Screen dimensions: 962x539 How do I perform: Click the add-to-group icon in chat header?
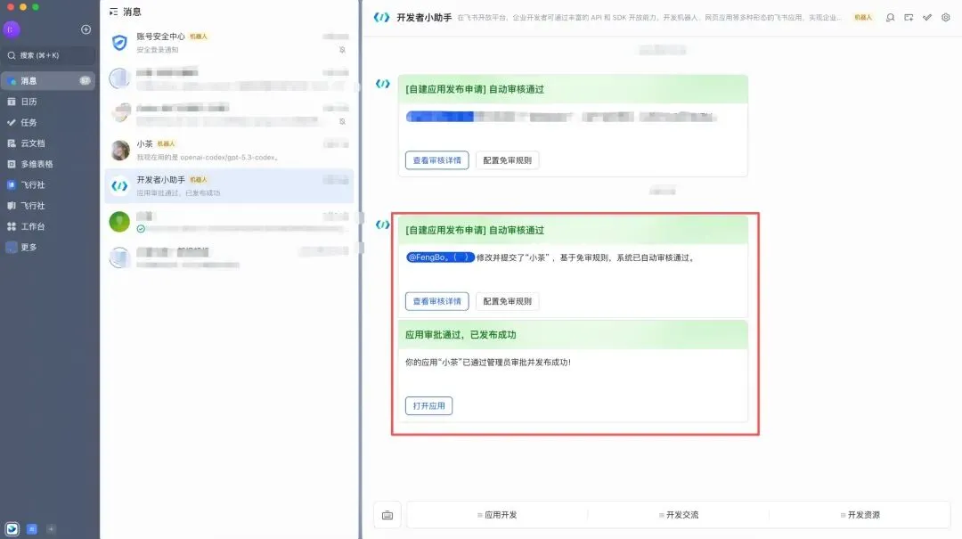click(x=909, y=17)
